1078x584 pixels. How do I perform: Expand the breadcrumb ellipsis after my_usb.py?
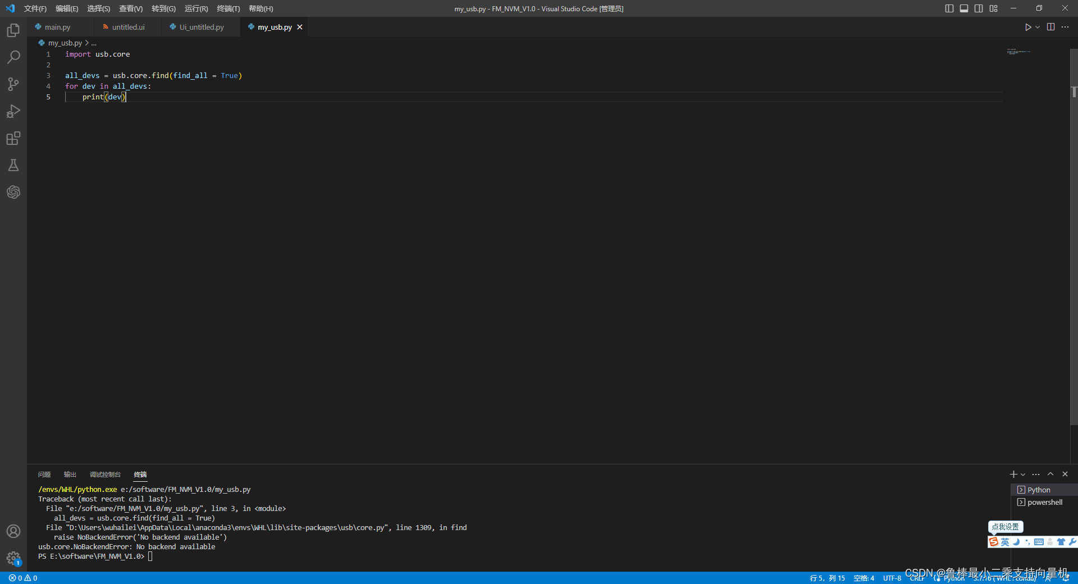(94, 43)
